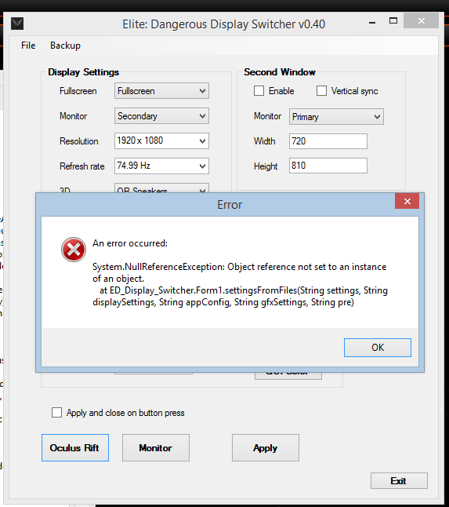Check Apply and close on button press
This screenshot has width=449, height=507.
[57, 413]
